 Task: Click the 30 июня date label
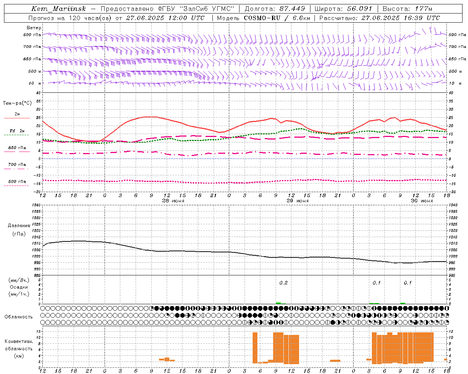(x=422, y=201)
